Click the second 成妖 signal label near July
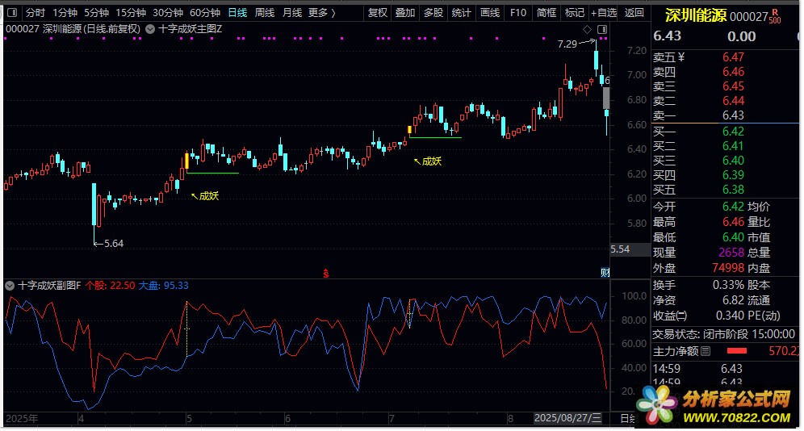Screen dimensions: 804x431 pos(431,161)
